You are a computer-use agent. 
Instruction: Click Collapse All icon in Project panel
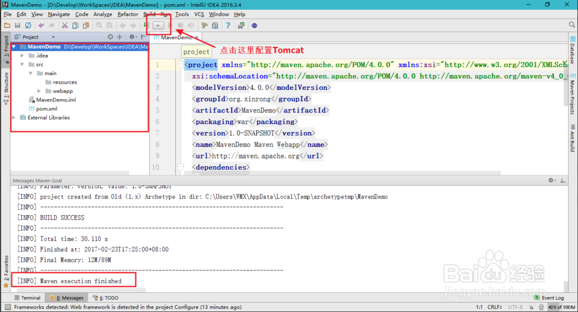119,37
